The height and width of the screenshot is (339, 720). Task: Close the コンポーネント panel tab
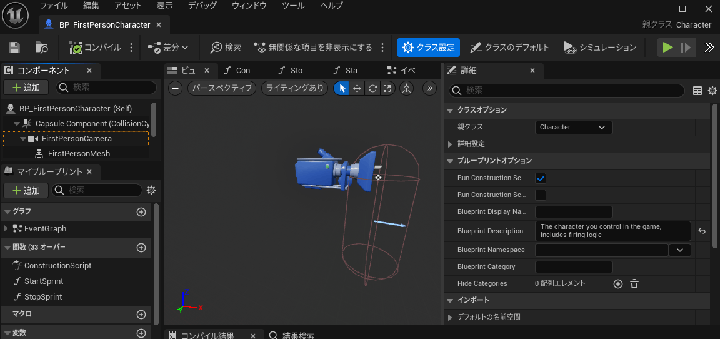pyautogui.click(x=89, y=70)
